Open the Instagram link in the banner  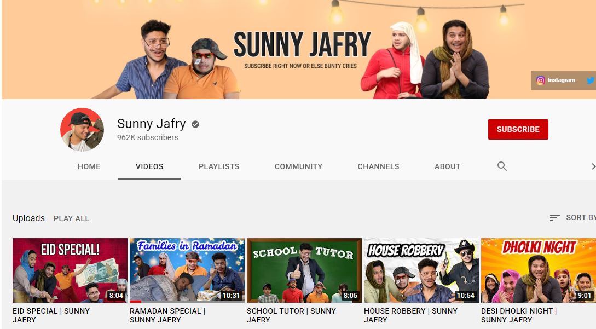coord(556,80)
